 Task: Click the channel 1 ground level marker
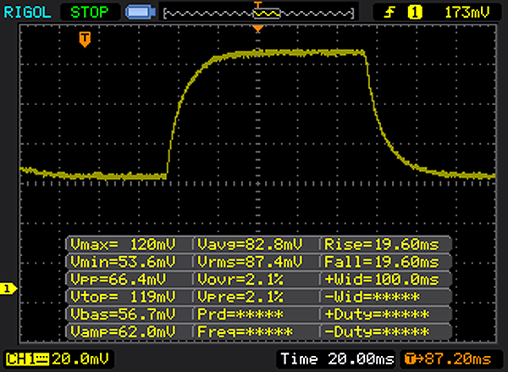pyautogui.click(x=8, y=289)
